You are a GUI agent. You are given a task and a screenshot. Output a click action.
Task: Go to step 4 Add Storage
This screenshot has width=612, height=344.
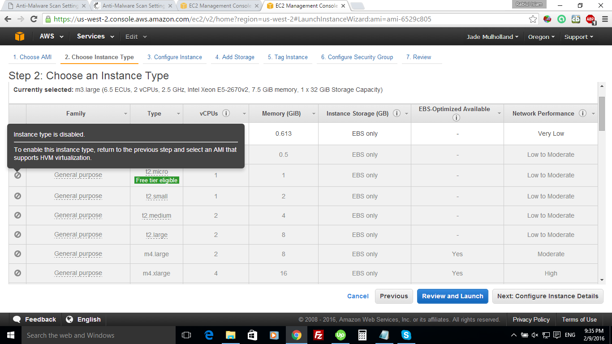(235, 57)
